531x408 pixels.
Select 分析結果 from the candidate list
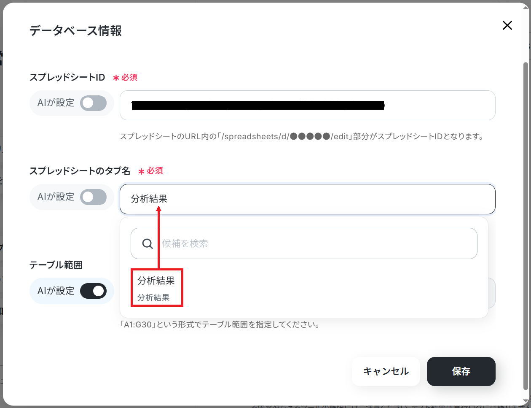[156, 281]
